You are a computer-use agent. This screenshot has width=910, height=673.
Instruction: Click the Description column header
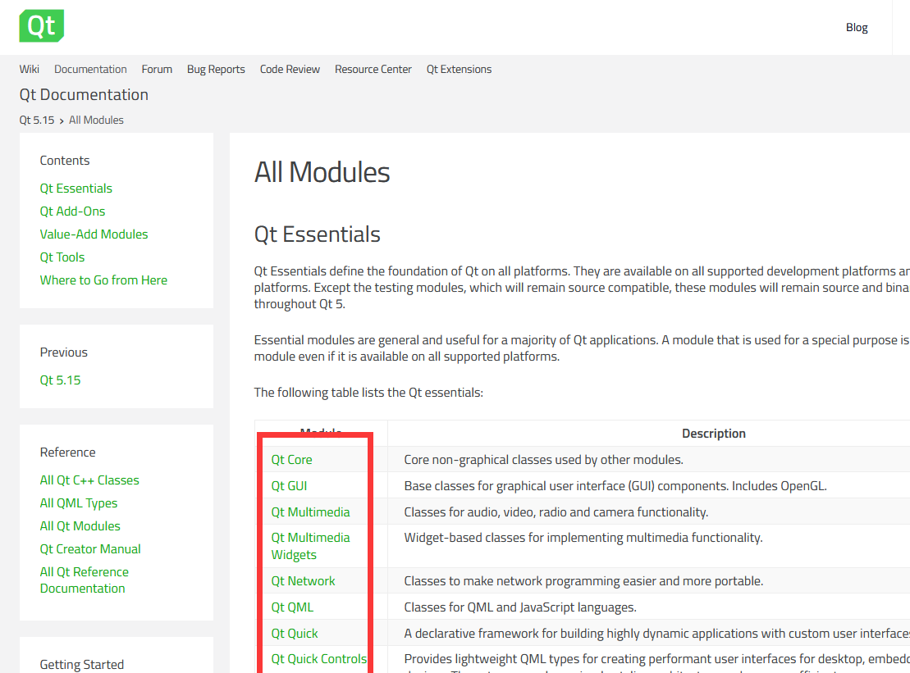pos(713,434)
